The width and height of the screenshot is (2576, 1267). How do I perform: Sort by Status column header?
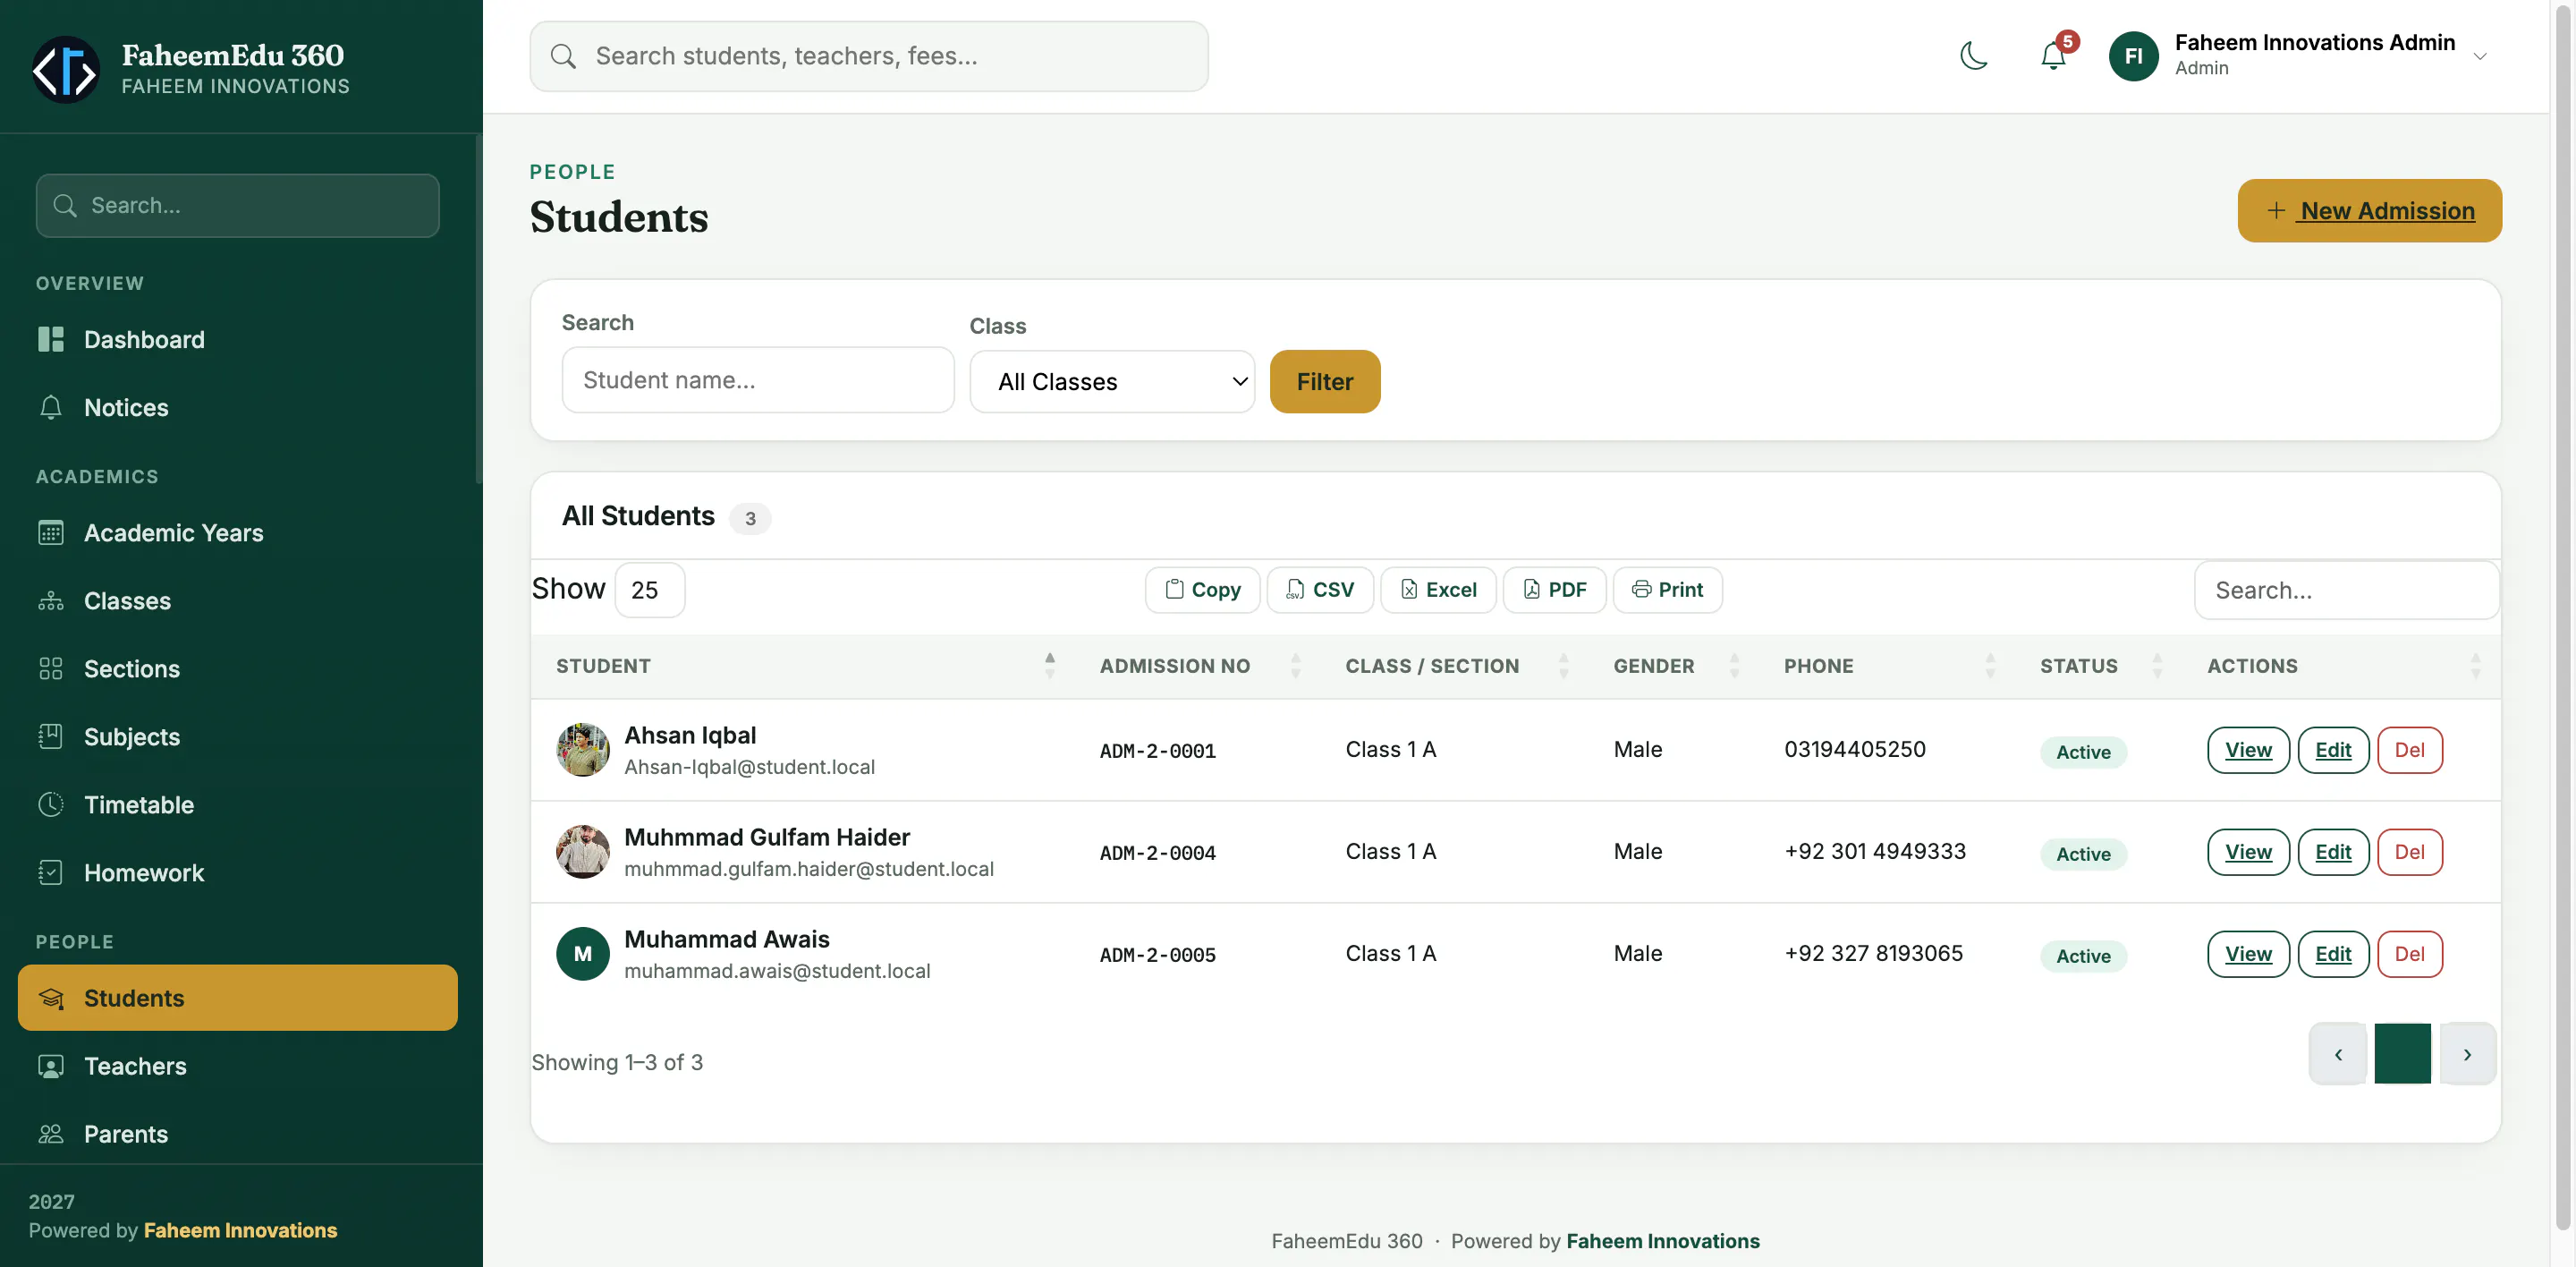click(2100, 667)
